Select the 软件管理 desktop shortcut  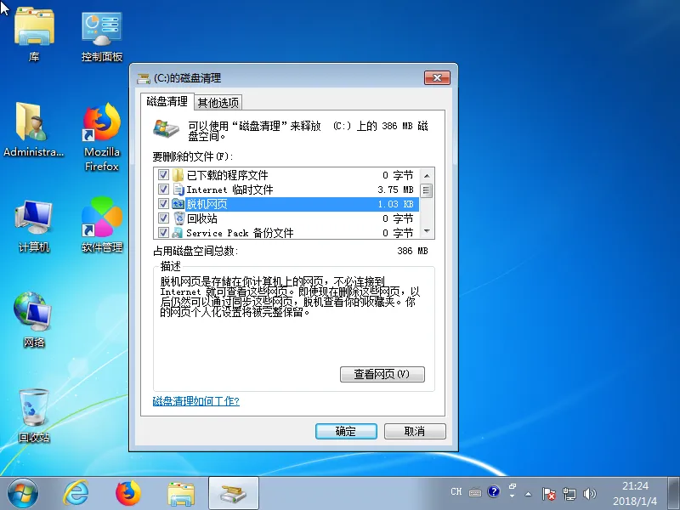(102, 224)
